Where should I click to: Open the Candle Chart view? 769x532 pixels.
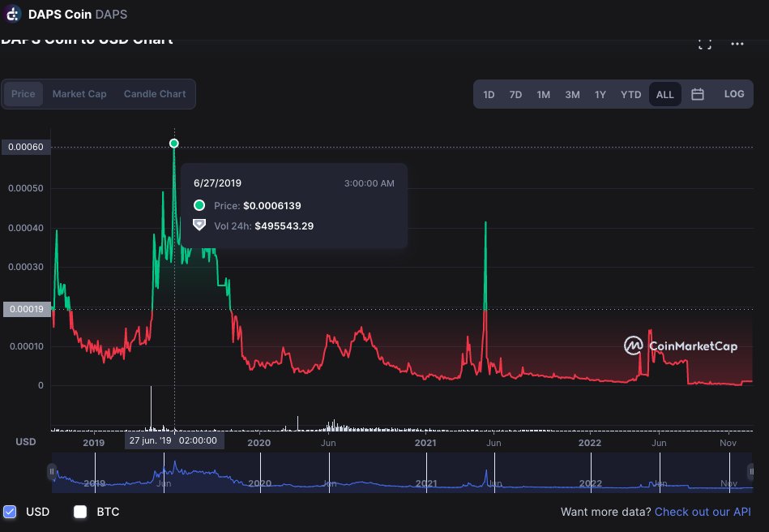pyautogui.click(x=154, y=94)
